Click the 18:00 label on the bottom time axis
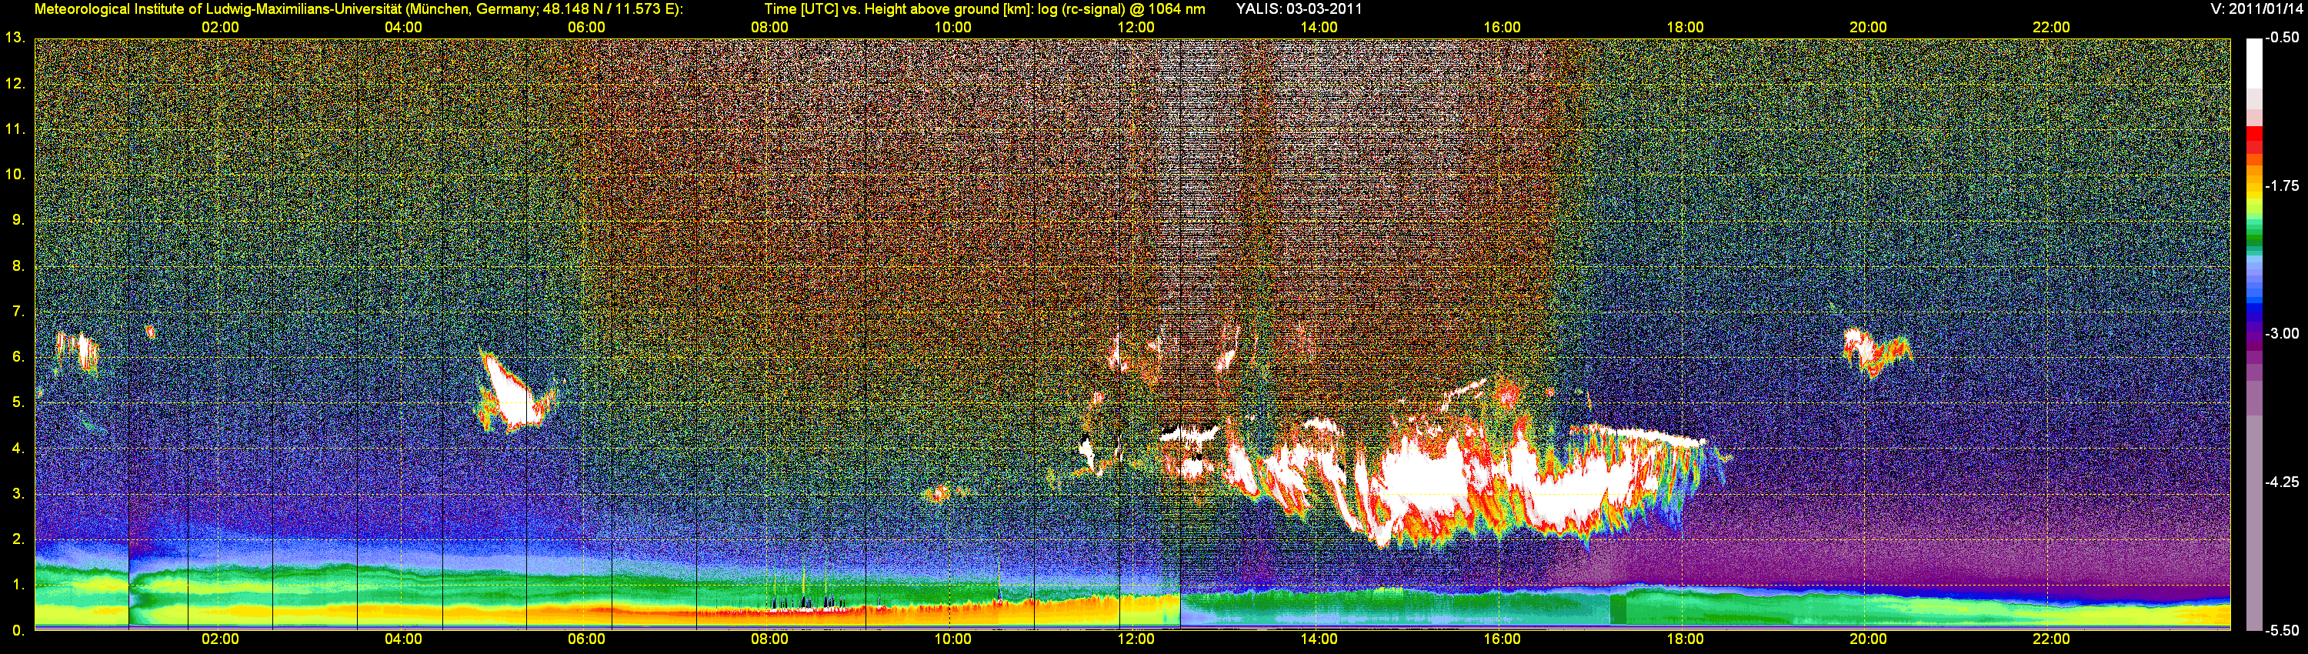 pos(1686,639)
